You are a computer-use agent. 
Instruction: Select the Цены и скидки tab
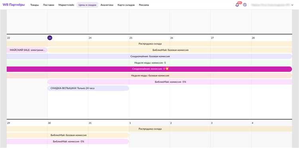coord(87,5)
